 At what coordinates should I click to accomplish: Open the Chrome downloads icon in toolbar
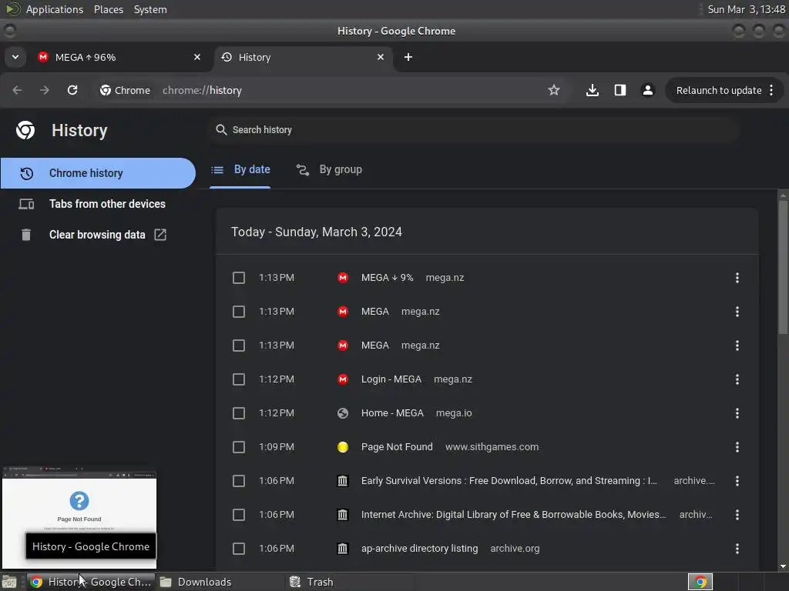[593, 90]
